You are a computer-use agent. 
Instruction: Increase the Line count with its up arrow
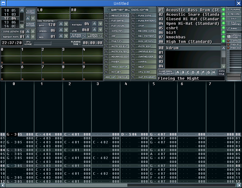(x=94, y=30)
